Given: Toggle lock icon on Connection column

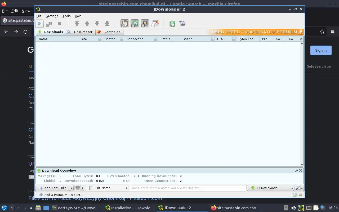Looking at the screenshot, I should 155,39.
